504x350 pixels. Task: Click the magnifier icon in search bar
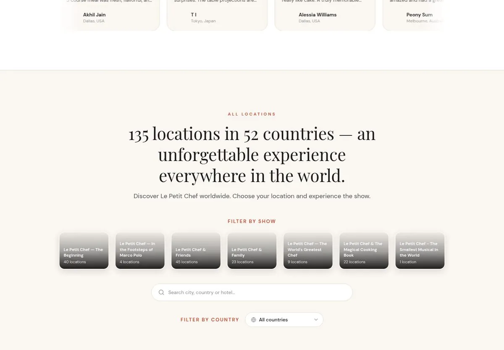161,292
